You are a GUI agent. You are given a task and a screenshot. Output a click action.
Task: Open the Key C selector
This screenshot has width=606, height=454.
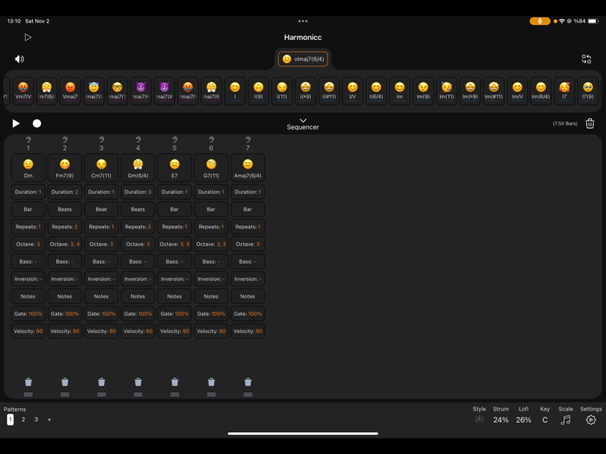[545, 419]
